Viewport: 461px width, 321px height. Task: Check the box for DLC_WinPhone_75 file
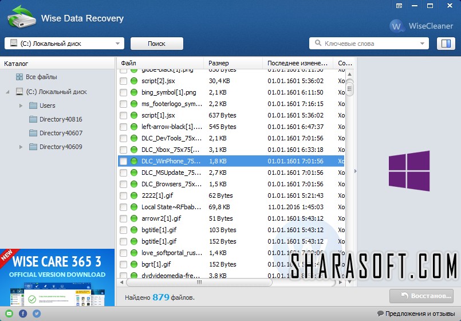pyautogui.click(x=124, y=161)
